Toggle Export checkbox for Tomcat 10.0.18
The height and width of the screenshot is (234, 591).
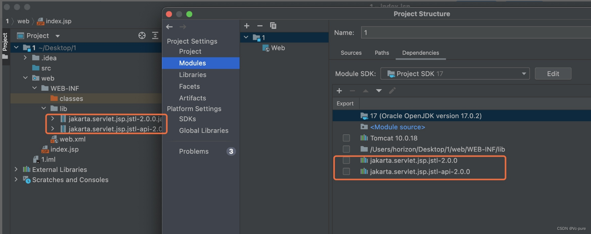point(346,138)
